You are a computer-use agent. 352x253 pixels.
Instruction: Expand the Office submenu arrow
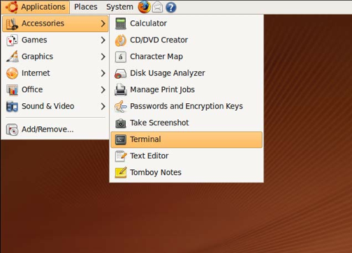coord(103,90)
